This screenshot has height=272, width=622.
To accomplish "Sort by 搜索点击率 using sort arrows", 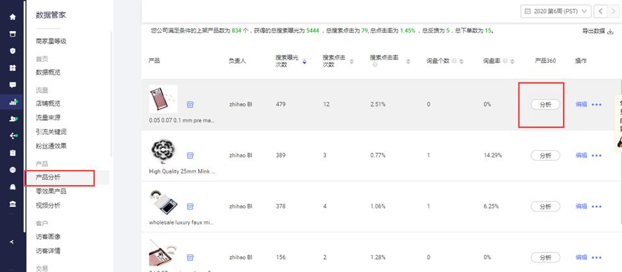I will click(407, 62).
